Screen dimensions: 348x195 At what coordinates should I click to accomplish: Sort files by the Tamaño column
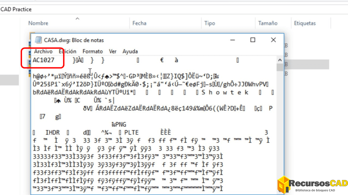pyautogui.click(x=268, y=23)
